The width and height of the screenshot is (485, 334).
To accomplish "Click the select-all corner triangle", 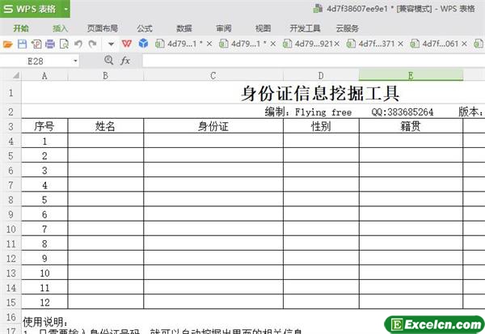I will point(15,75).
